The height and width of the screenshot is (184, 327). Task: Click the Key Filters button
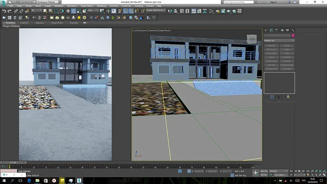[280, 175]
